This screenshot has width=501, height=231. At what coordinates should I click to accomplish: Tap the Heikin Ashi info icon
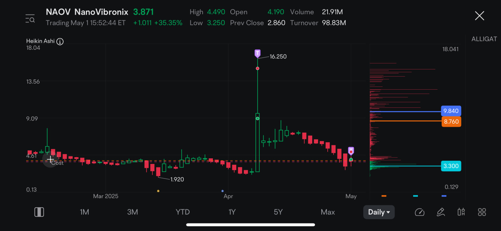60,41
